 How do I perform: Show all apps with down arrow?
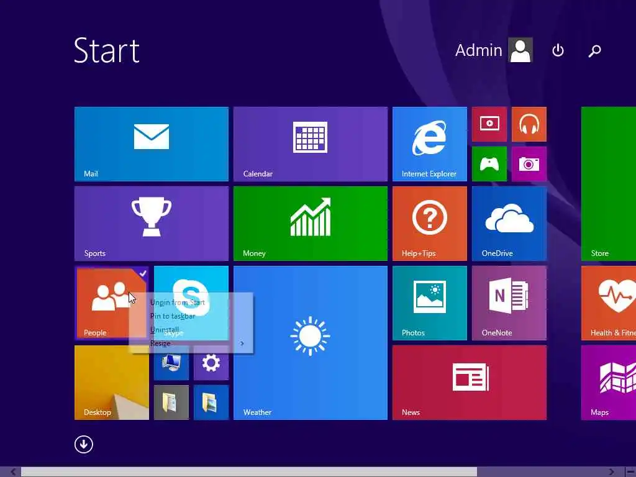click(84, 444)
